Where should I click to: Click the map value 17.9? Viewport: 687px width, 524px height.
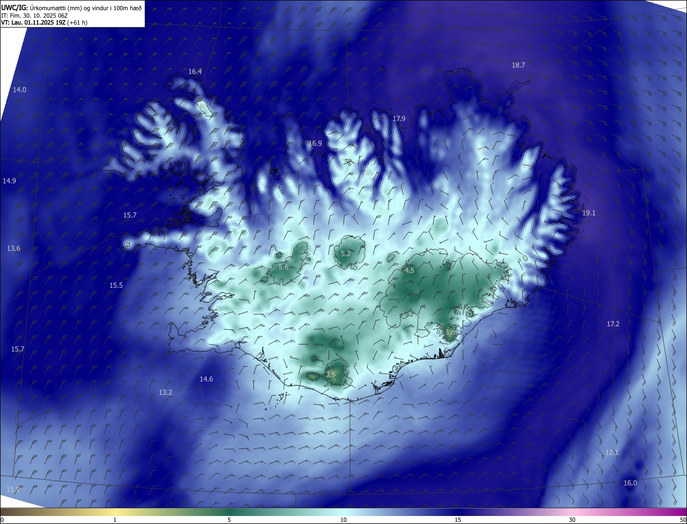tap(399, 119)
